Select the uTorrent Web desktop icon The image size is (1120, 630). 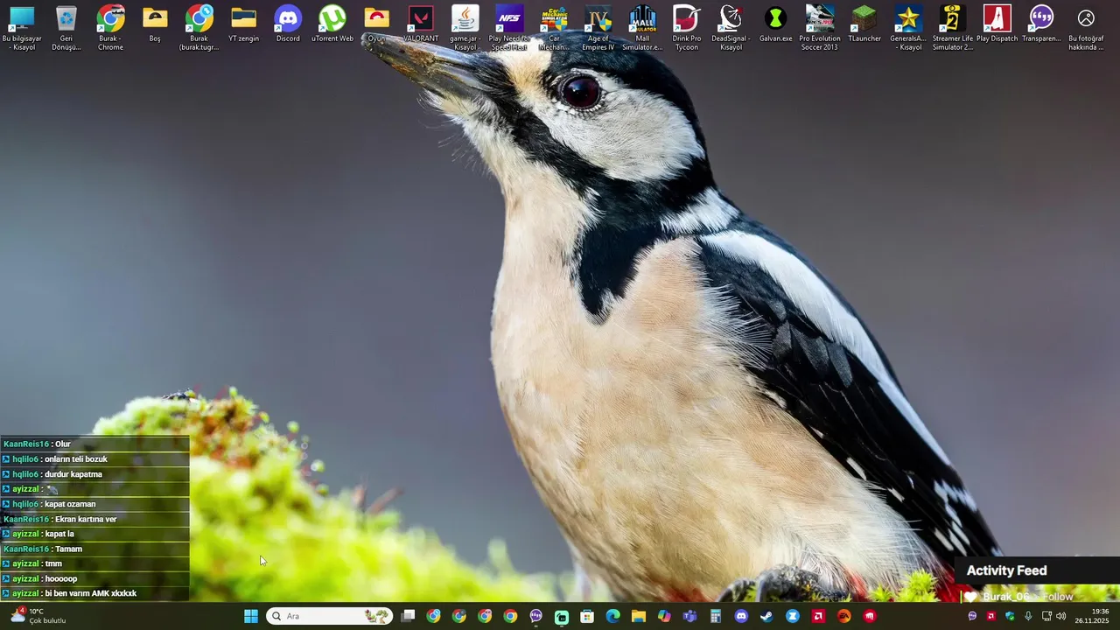pyautogui.click(x=332, y=24)
